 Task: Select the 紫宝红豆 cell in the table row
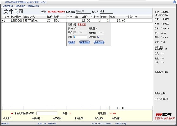(x=35, y=21)
